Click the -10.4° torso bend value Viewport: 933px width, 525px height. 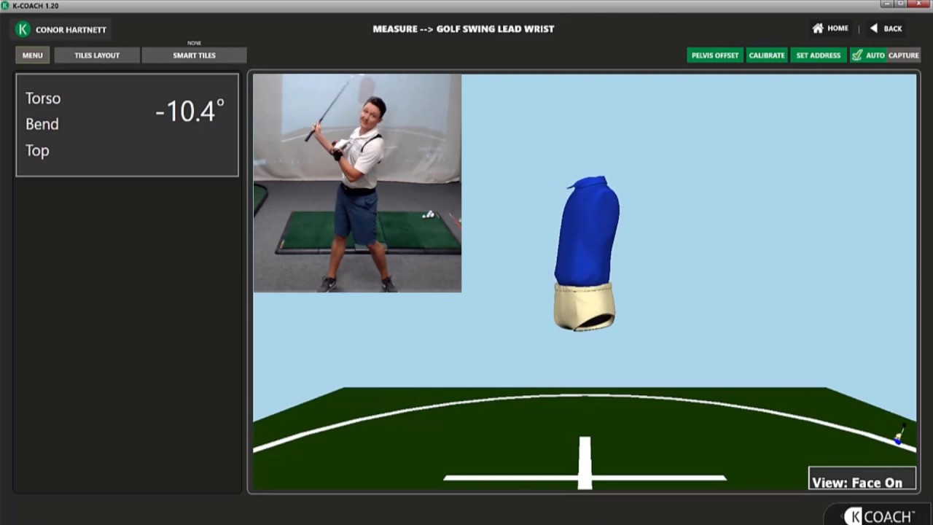point(190,111)
